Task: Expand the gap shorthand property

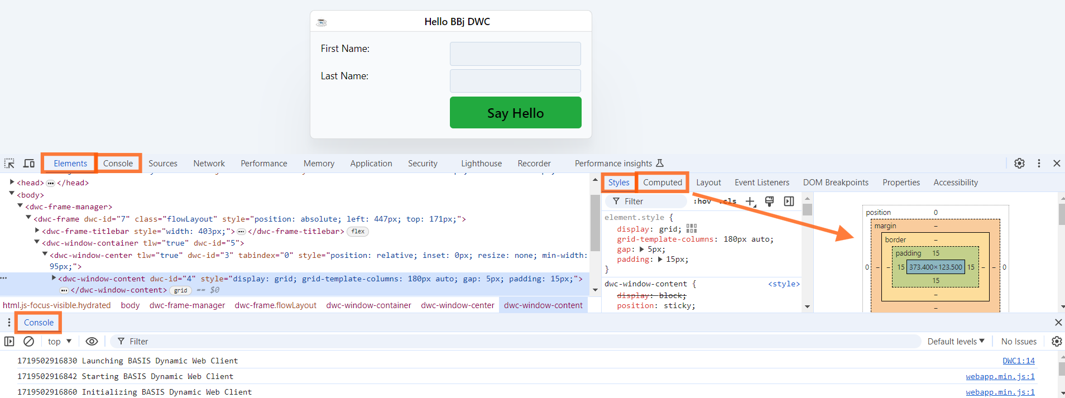Action: coord(642,249)
